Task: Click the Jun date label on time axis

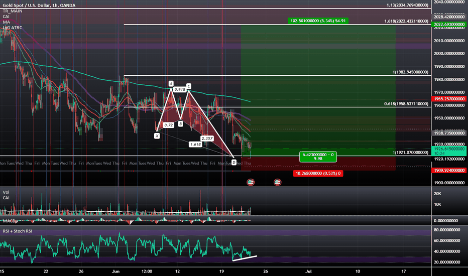Action: [x=116, y=271]
